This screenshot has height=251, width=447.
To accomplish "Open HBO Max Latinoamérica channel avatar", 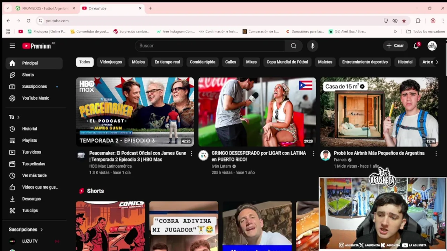I will click(x=81, y=155).
